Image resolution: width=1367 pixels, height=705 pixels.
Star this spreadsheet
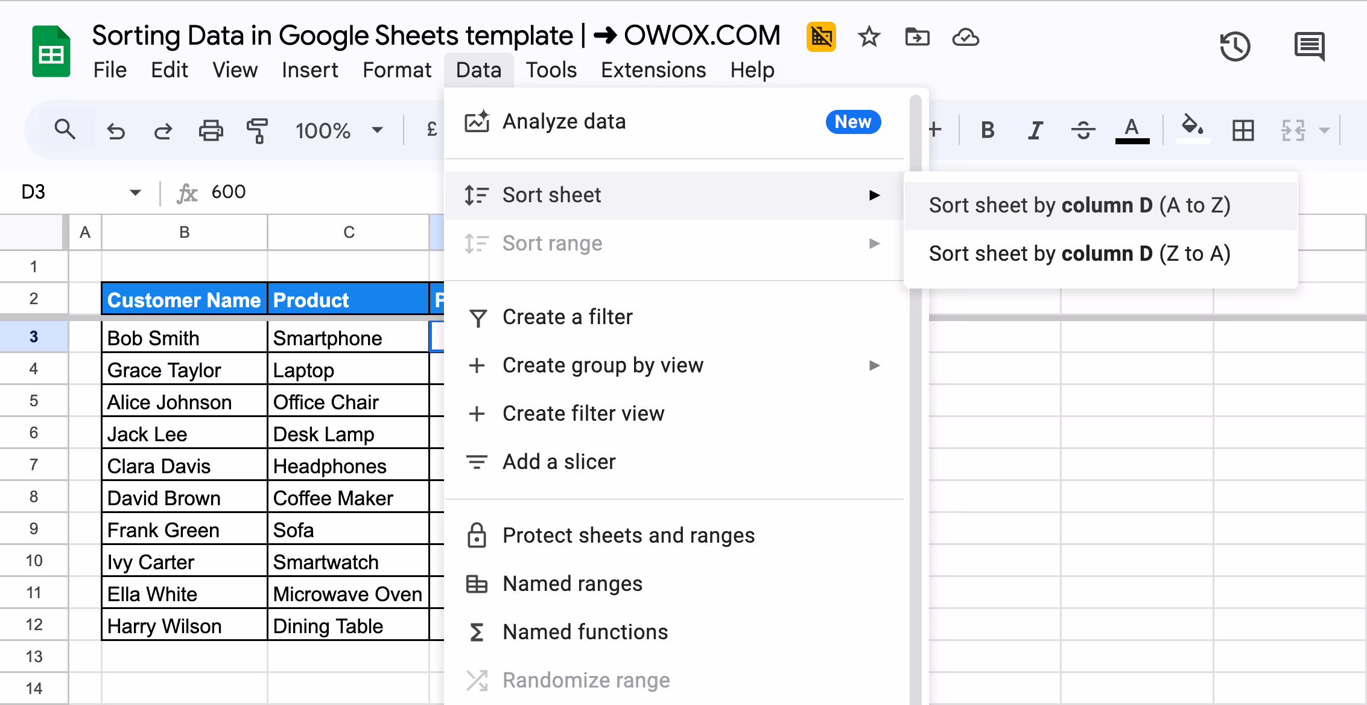pyautogui.click(x=869, y=37)
